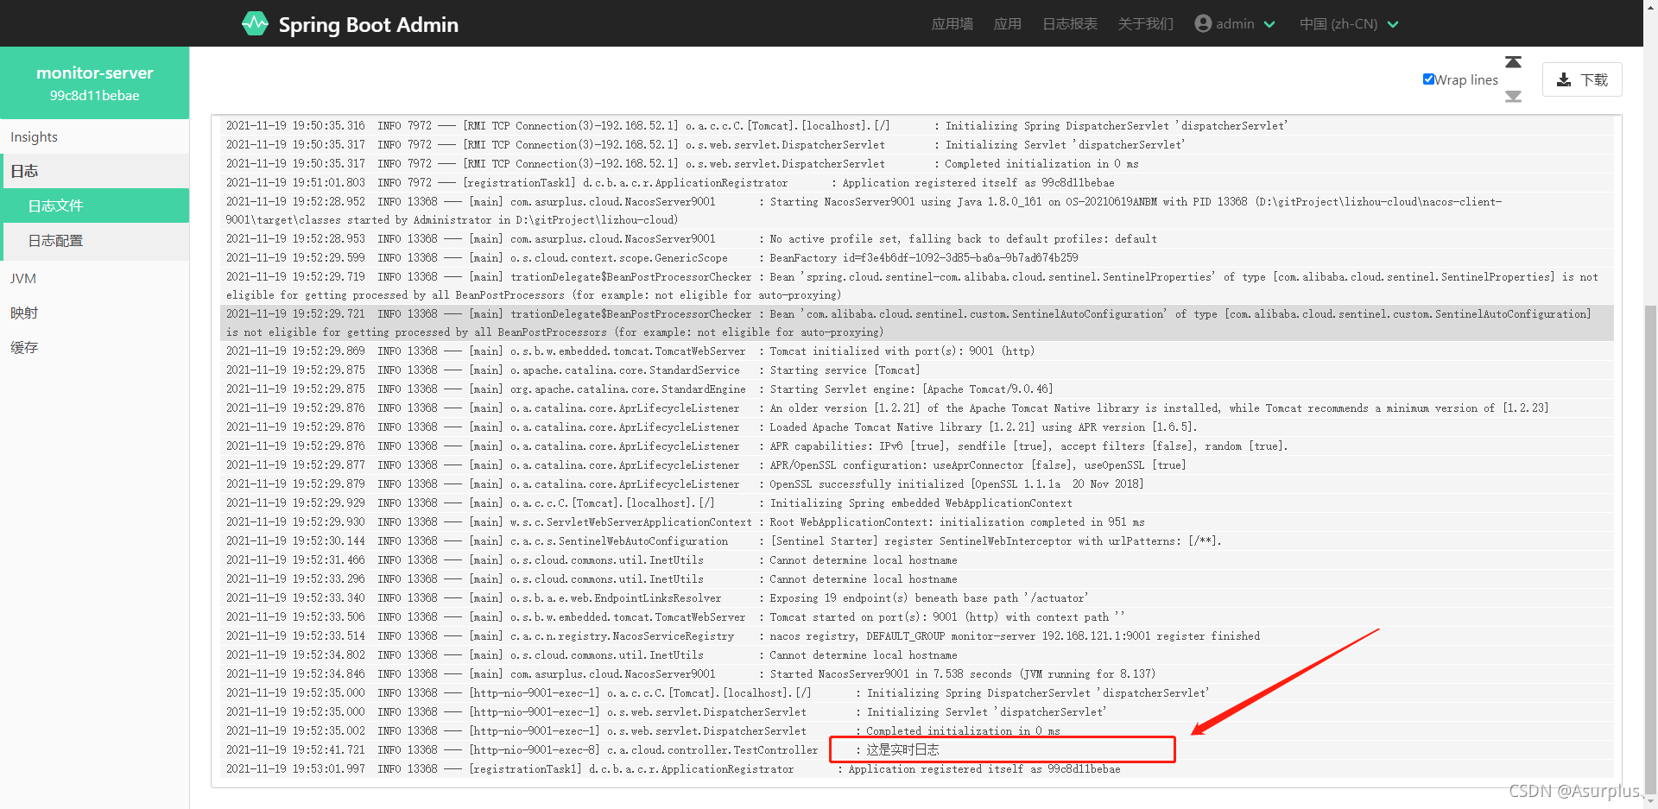1658x809 pixels.
Task: Click log line 'BeanFactory id=f3e4b6df-1092-3d85'
Action: pos(916,257)
